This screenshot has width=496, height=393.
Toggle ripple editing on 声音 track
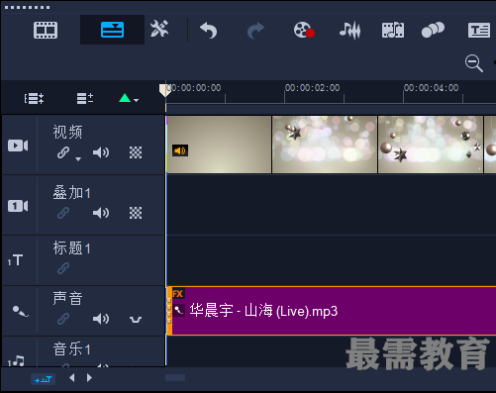tap(63, 319)
